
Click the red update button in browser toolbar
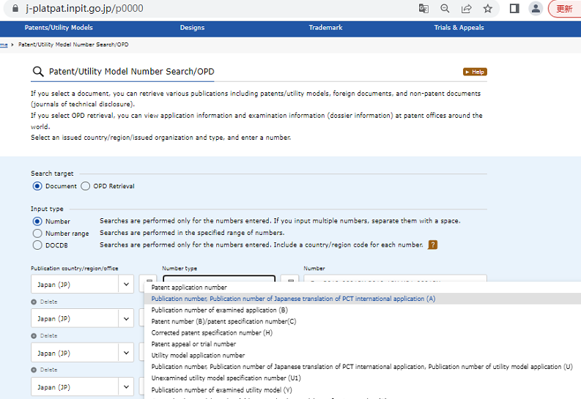[564, 9]
